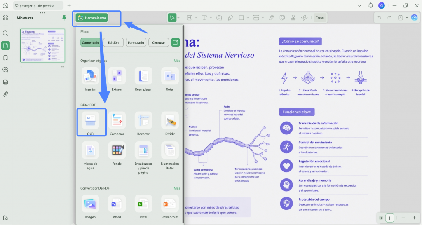422x225 pixels.
Task: Open the Insertar pages tool
Action: tap(90, 80)
